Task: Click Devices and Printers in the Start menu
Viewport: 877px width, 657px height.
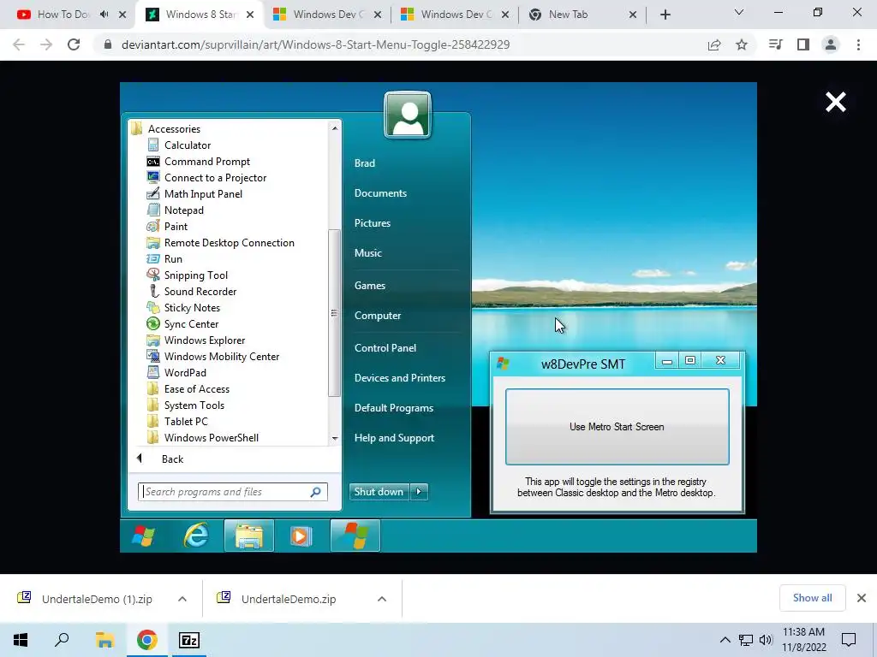Action: 400,378
